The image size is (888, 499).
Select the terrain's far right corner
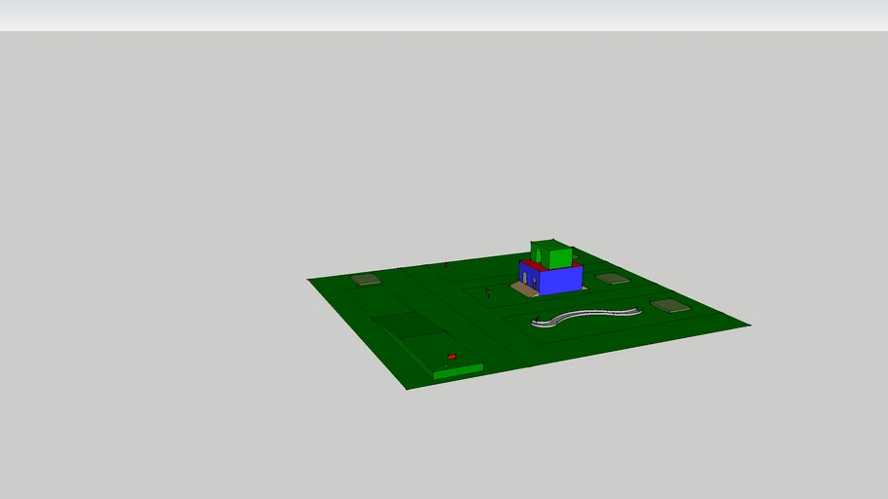[747, 325]
